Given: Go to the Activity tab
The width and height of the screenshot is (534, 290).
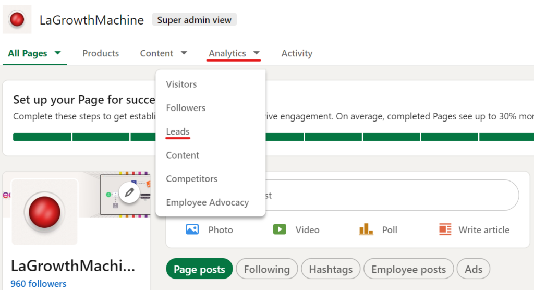Looking at the screenshot, I should pyautogui.click(x=297, y=53).
